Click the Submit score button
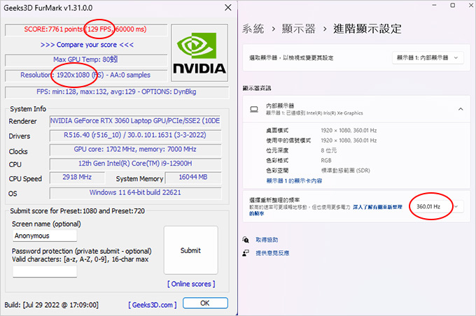Screen dimensions: 476x316 [190, 250]
